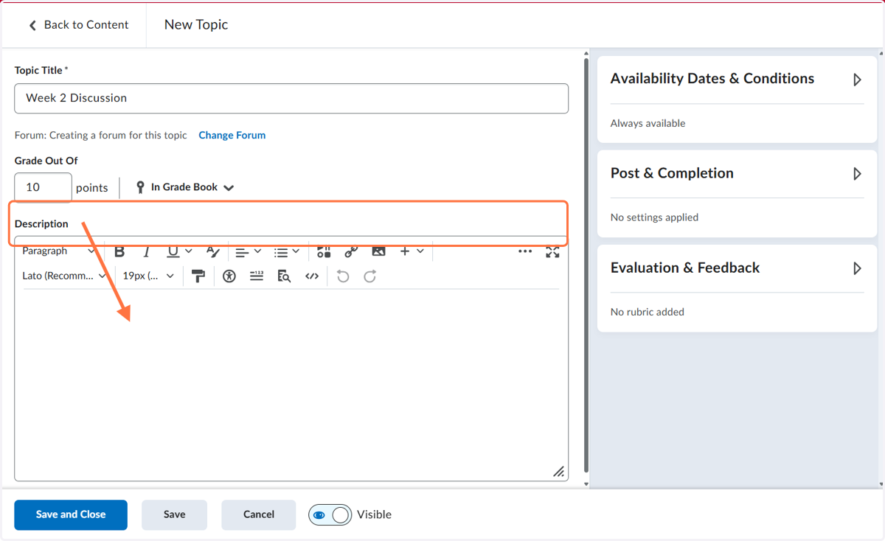Open the HTML source code editor
The width and height of the screenshot is (885, 541).
pyautogui.click(x=312, y=276)
